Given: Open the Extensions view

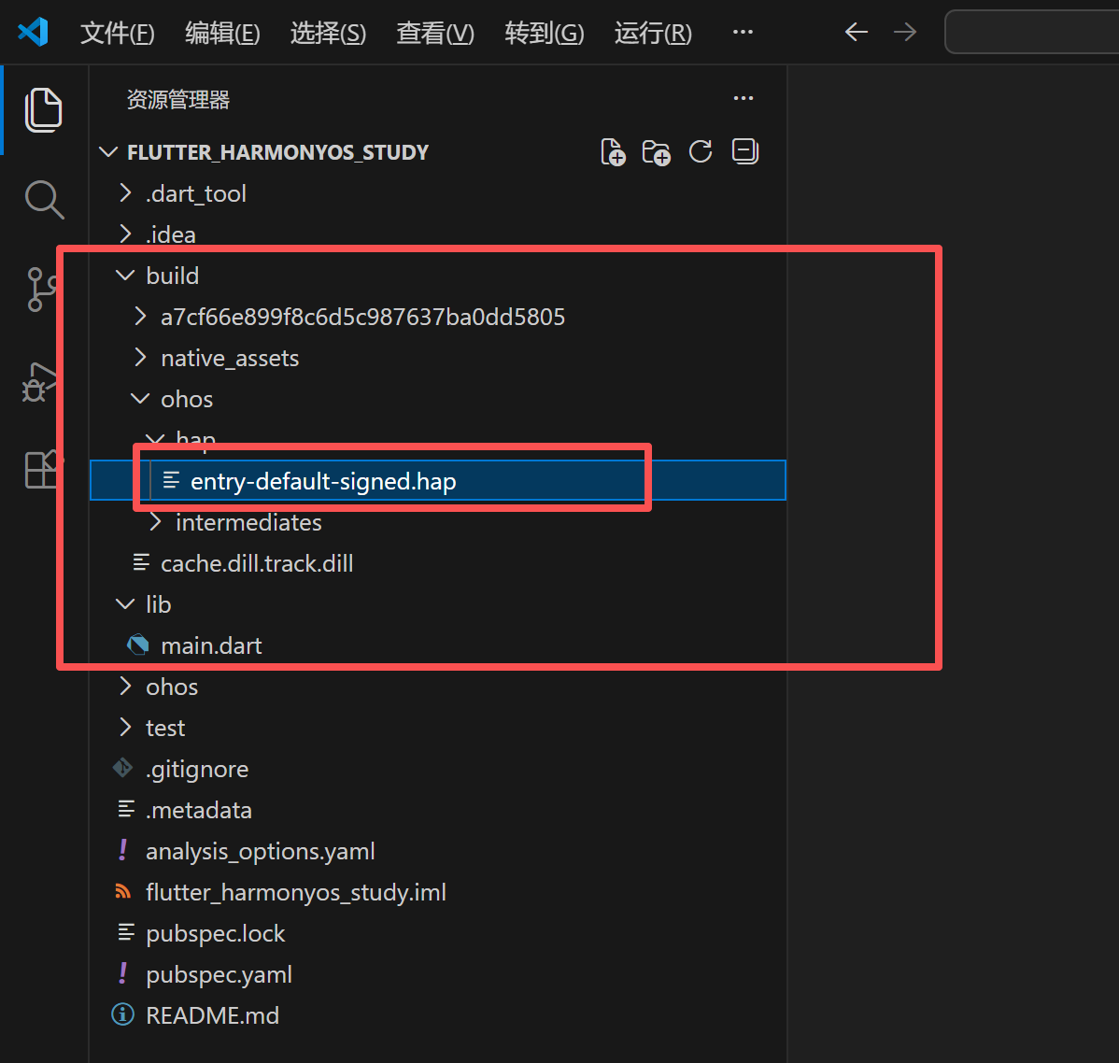Looking at the screenshot, I should [x=43, y=469].
